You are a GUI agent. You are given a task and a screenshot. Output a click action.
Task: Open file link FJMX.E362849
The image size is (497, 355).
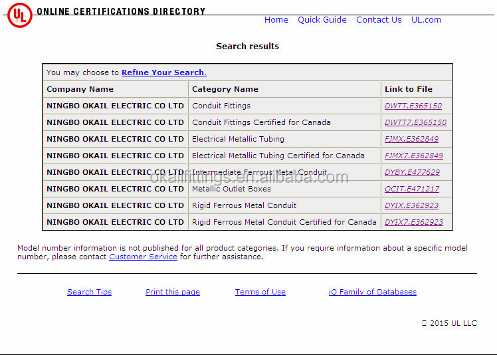tap(411, 139)
